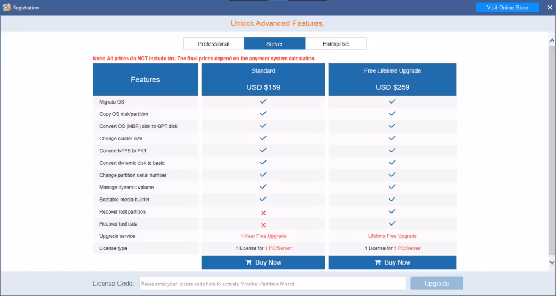Click the Free Lifetime Upgrade USD $259 header
556x296 pixels.
point(392,80)
